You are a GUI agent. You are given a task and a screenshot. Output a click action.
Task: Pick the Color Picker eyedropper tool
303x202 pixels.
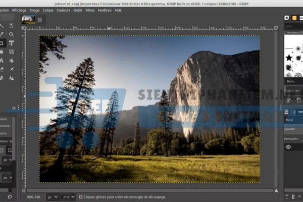[x=2, y=34]
